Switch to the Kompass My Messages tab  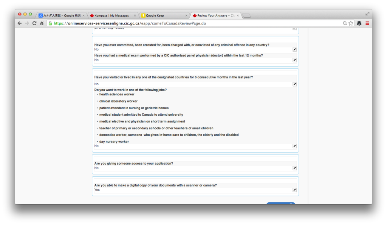tap(112, 15)
